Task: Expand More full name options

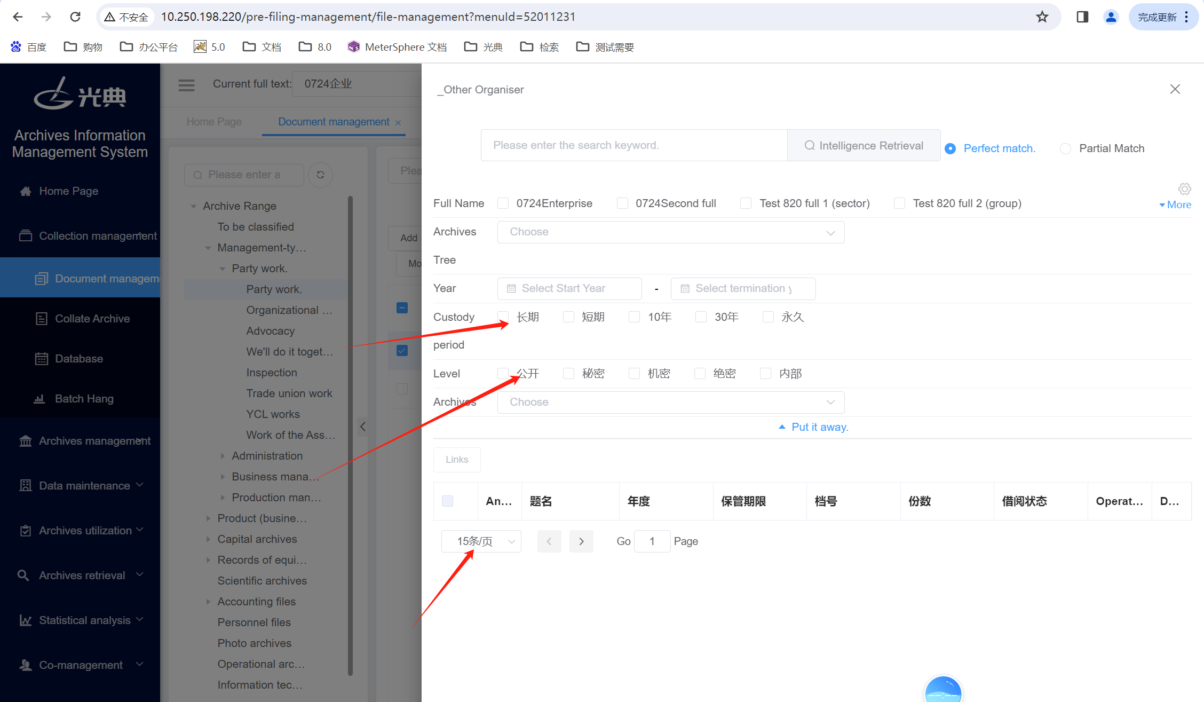Action: [x=1175, y=204]
